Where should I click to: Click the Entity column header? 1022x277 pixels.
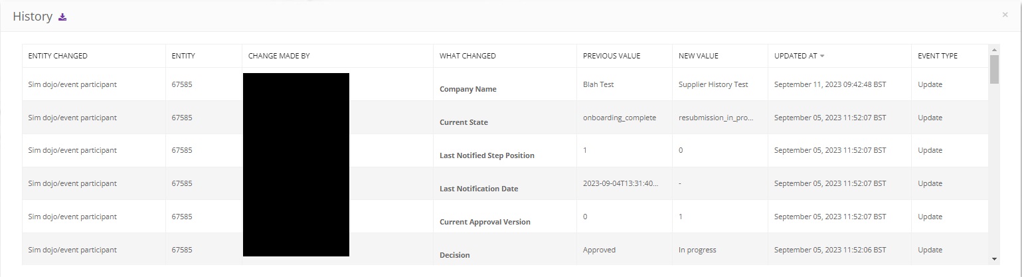[183, 56]
